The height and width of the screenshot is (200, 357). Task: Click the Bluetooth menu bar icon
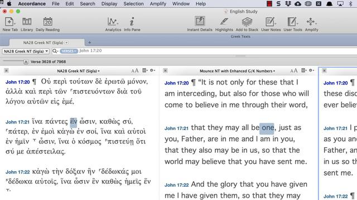351,4
